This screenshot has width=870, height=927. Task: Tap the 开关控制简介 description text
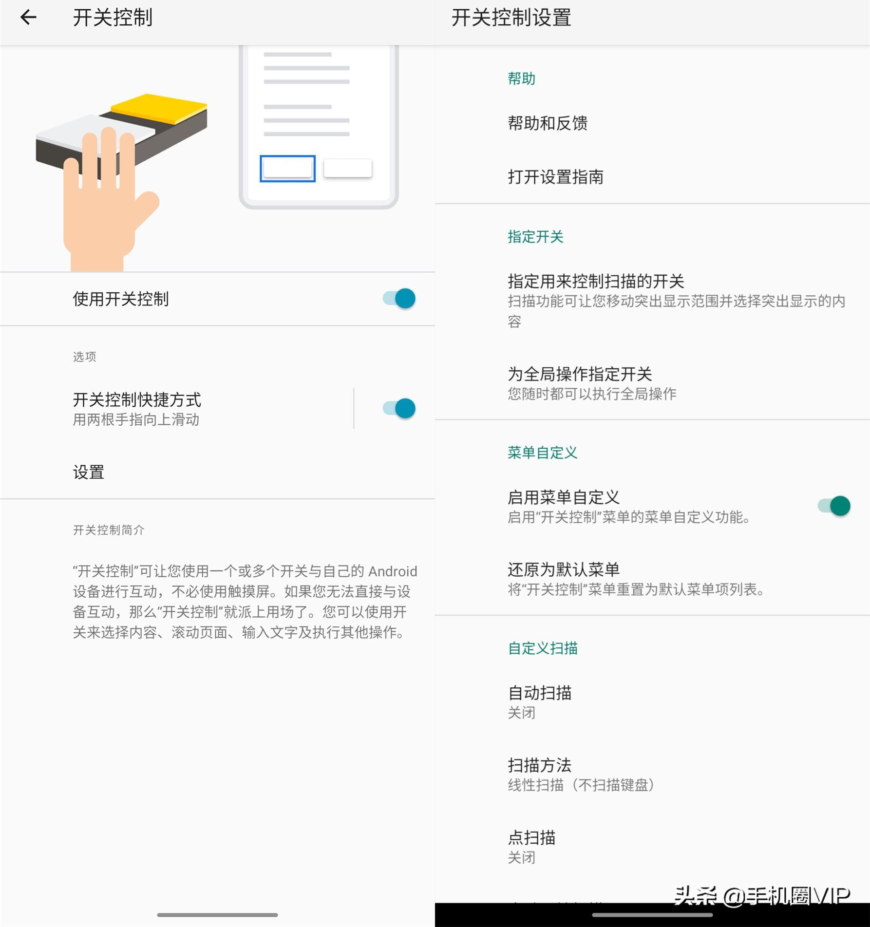110,530
